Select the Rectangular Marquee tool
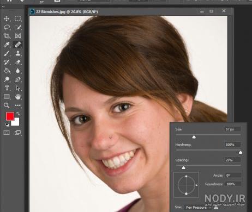Screen dimensions: 252x212 pos(17,18)
